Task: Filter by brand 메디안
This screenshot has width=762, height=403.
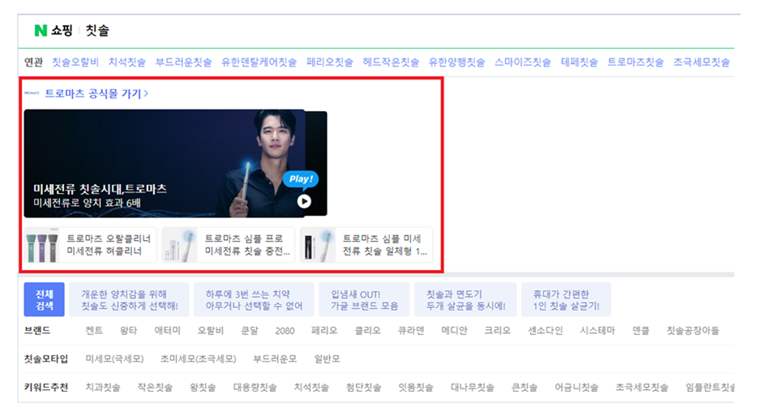Action: click(x=455, y=331)
